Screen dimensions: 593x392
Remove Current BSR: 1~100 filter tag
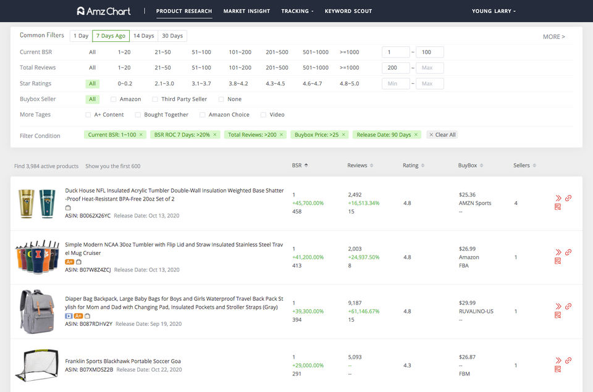(141, 135)
